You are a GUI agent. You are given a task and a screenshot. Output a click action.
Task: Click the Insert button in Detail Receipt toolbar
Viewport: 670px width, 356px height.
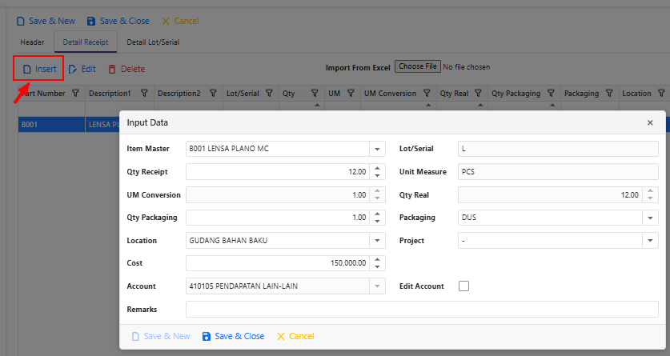(x=39, y=69)
